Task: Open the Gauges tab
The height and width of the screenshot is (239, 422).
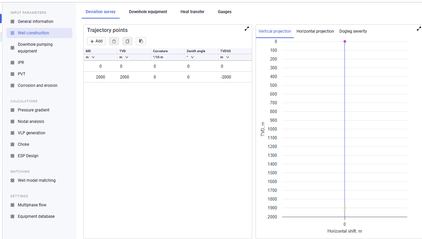Action: coord(225,12)
